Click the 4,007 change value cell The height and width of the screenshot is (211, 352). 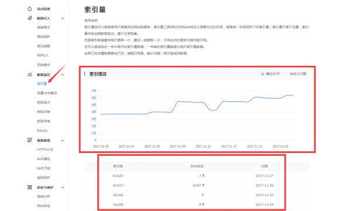197,185
